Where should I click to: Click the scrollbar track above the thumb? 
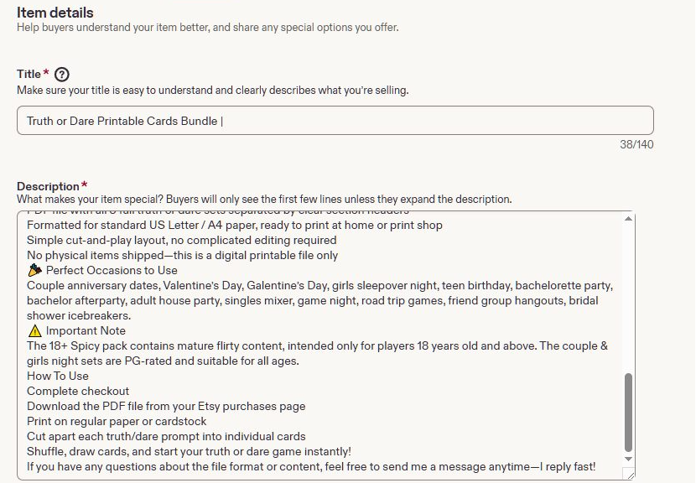(x=628, y=298)
